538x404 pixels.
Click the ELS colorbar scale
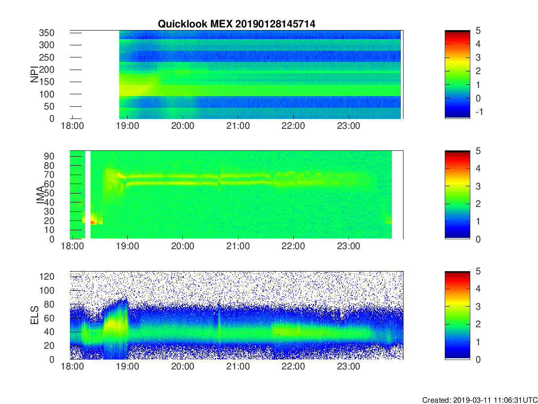point(457,315)
